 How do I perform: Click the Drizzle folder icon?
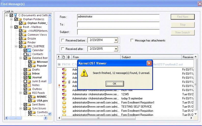click(x=24, y=39)
